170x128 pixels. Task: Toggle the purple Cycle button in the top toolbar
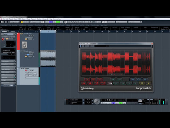point(51,22)
